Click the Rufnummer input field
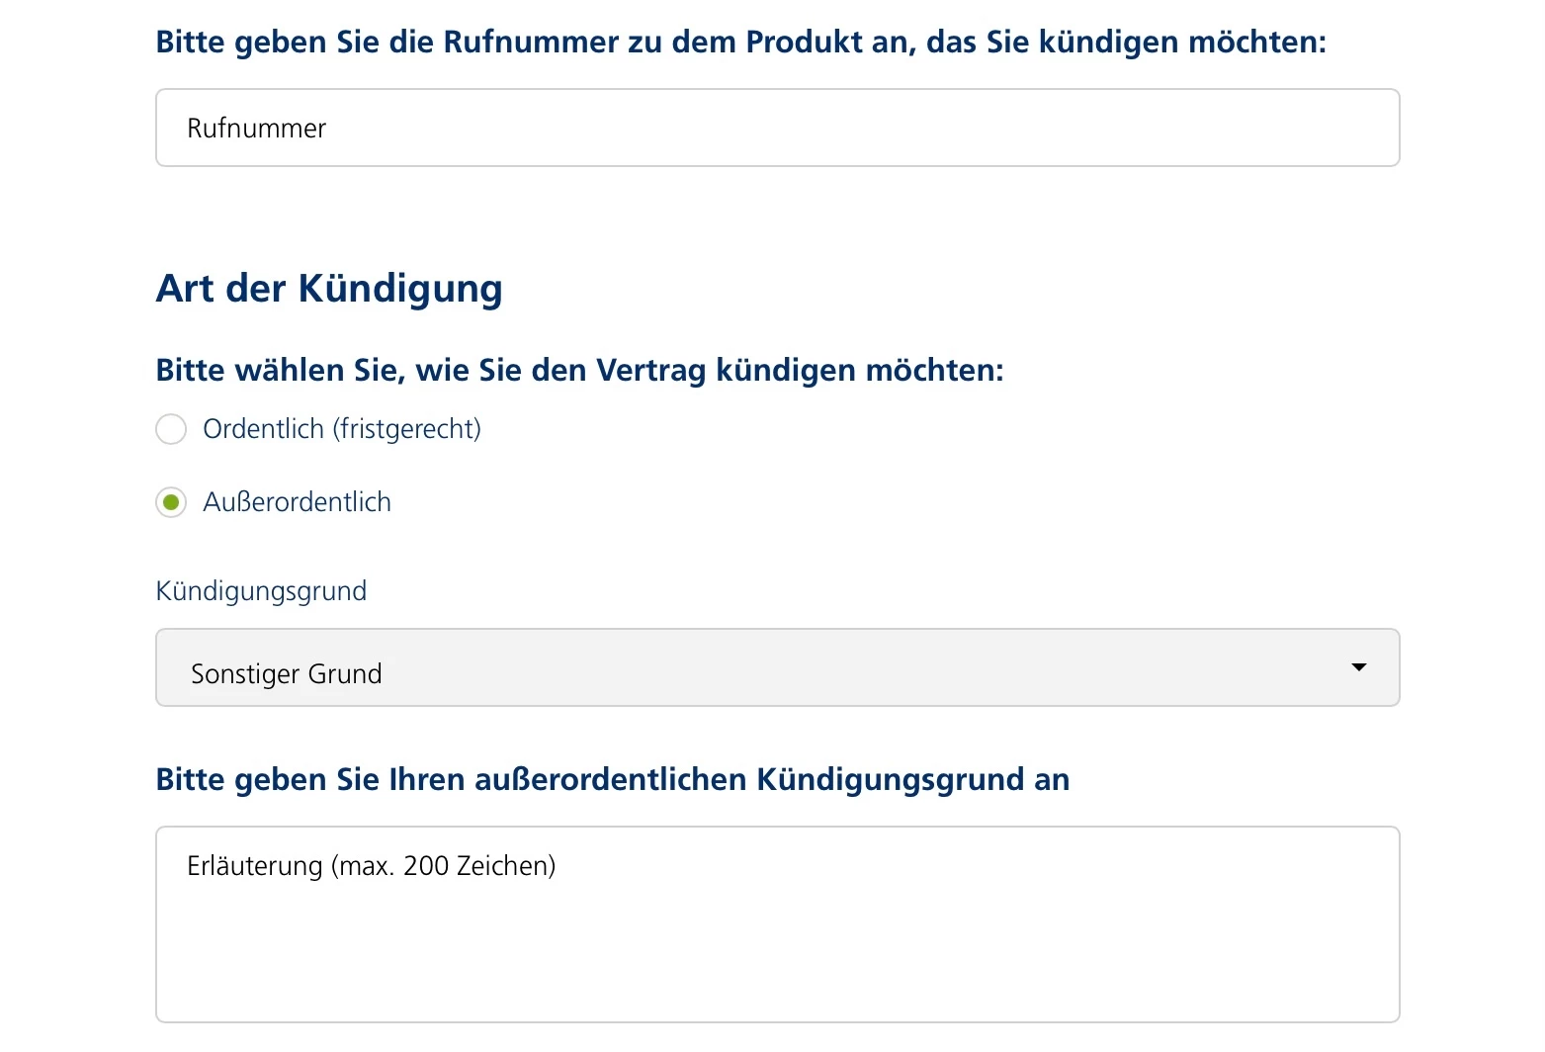 [777, 128]
